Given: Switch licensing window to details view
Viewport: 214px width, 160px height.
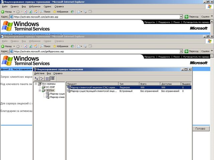Looking at the screenshot, I should [52, 79].
